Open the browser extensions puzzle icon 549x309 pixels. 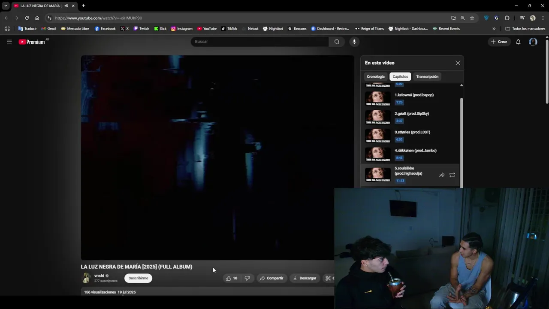tap(507, 18)
